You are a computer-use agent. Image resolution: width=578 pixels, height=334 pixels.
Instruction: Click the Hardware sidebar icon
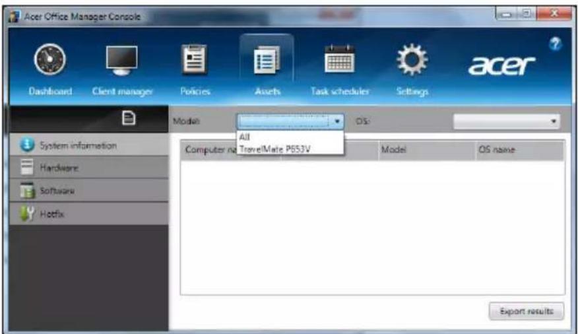coord(27,168)
